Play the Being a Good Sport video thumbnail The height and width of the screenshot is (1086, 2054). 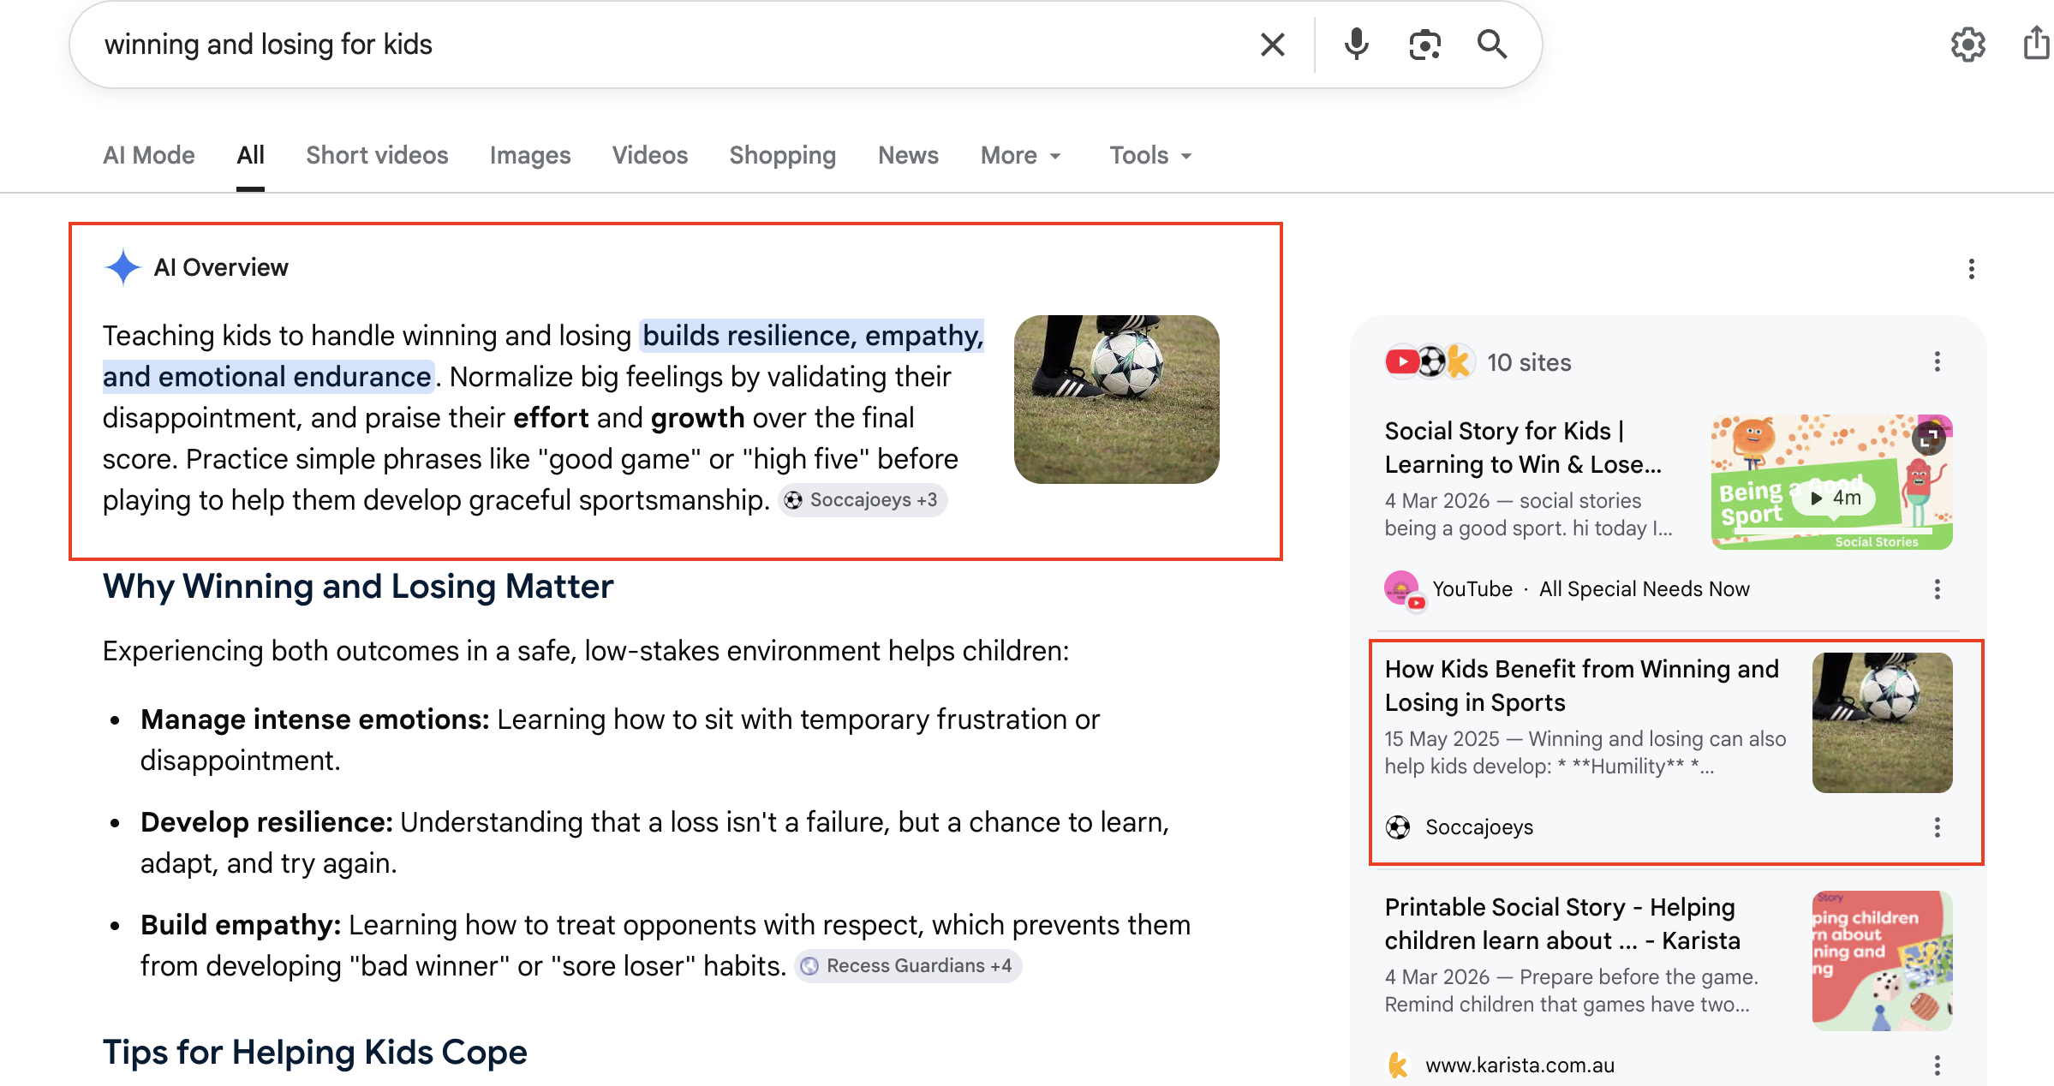click(x=1831, y=482)
